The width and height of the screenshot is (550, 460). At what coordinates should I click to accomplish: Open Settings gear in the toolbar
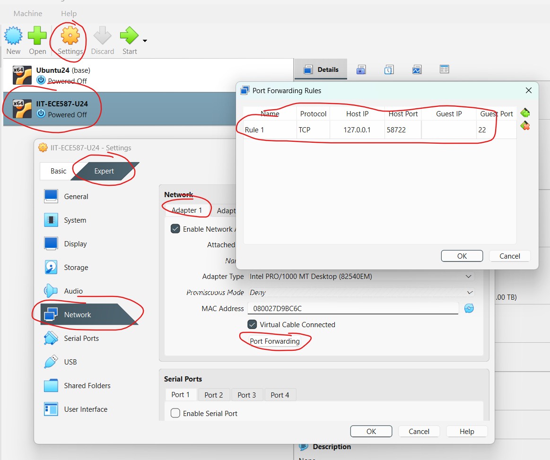click(x=70, y=36)
